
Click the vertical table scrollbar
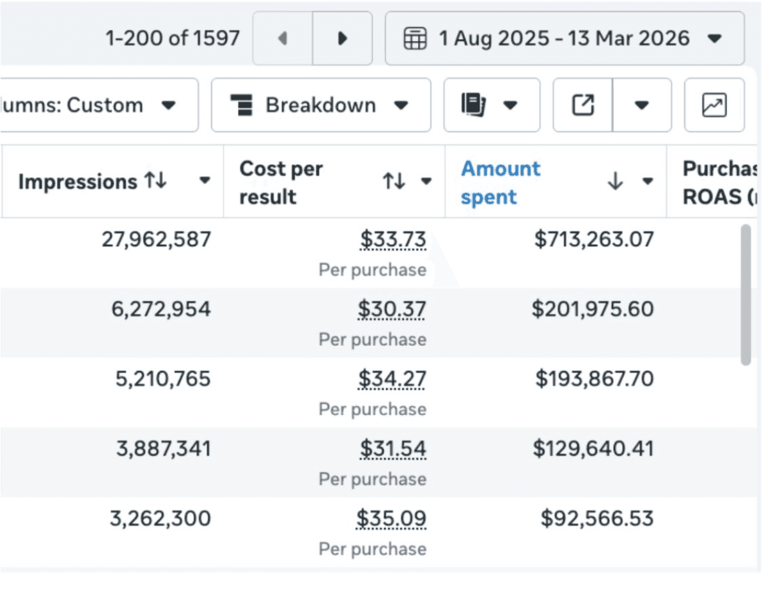745,294
